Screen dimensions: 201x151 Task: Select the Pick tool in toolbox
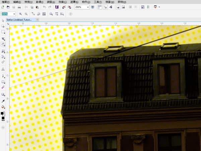click(x=3, y=20)
